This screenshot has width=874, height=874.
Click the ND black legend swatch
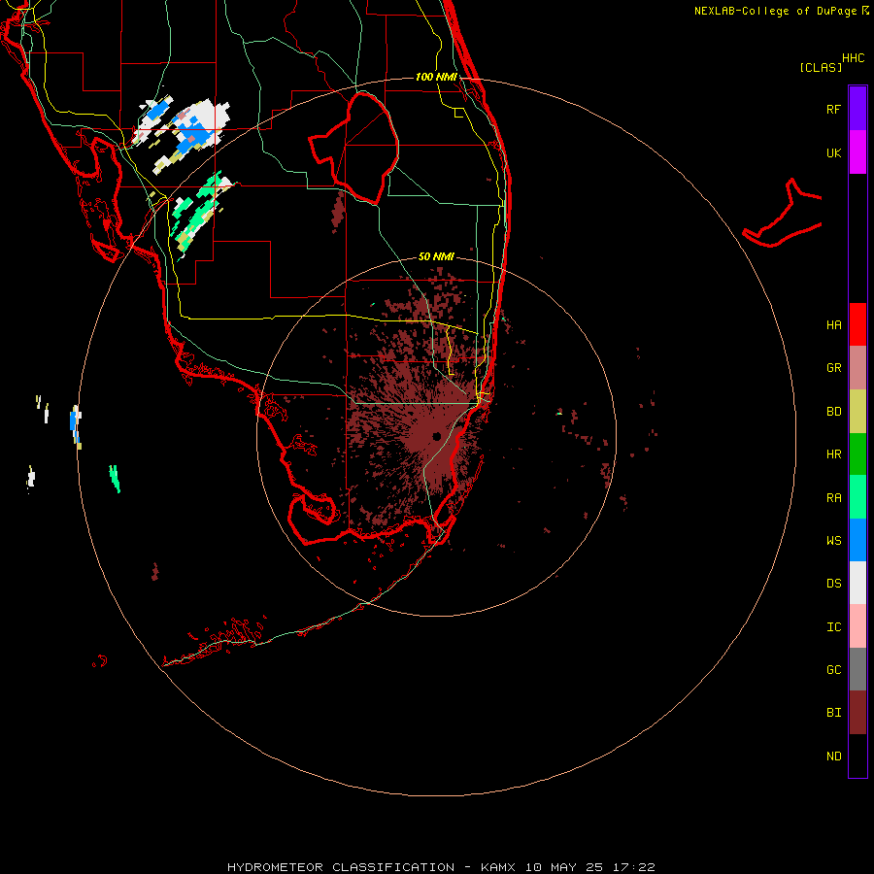coord(857,756)
